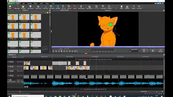Viewport: 173px width, 97px height.
Task: Click the fullscreen preview icon
Action: (161, 50)
